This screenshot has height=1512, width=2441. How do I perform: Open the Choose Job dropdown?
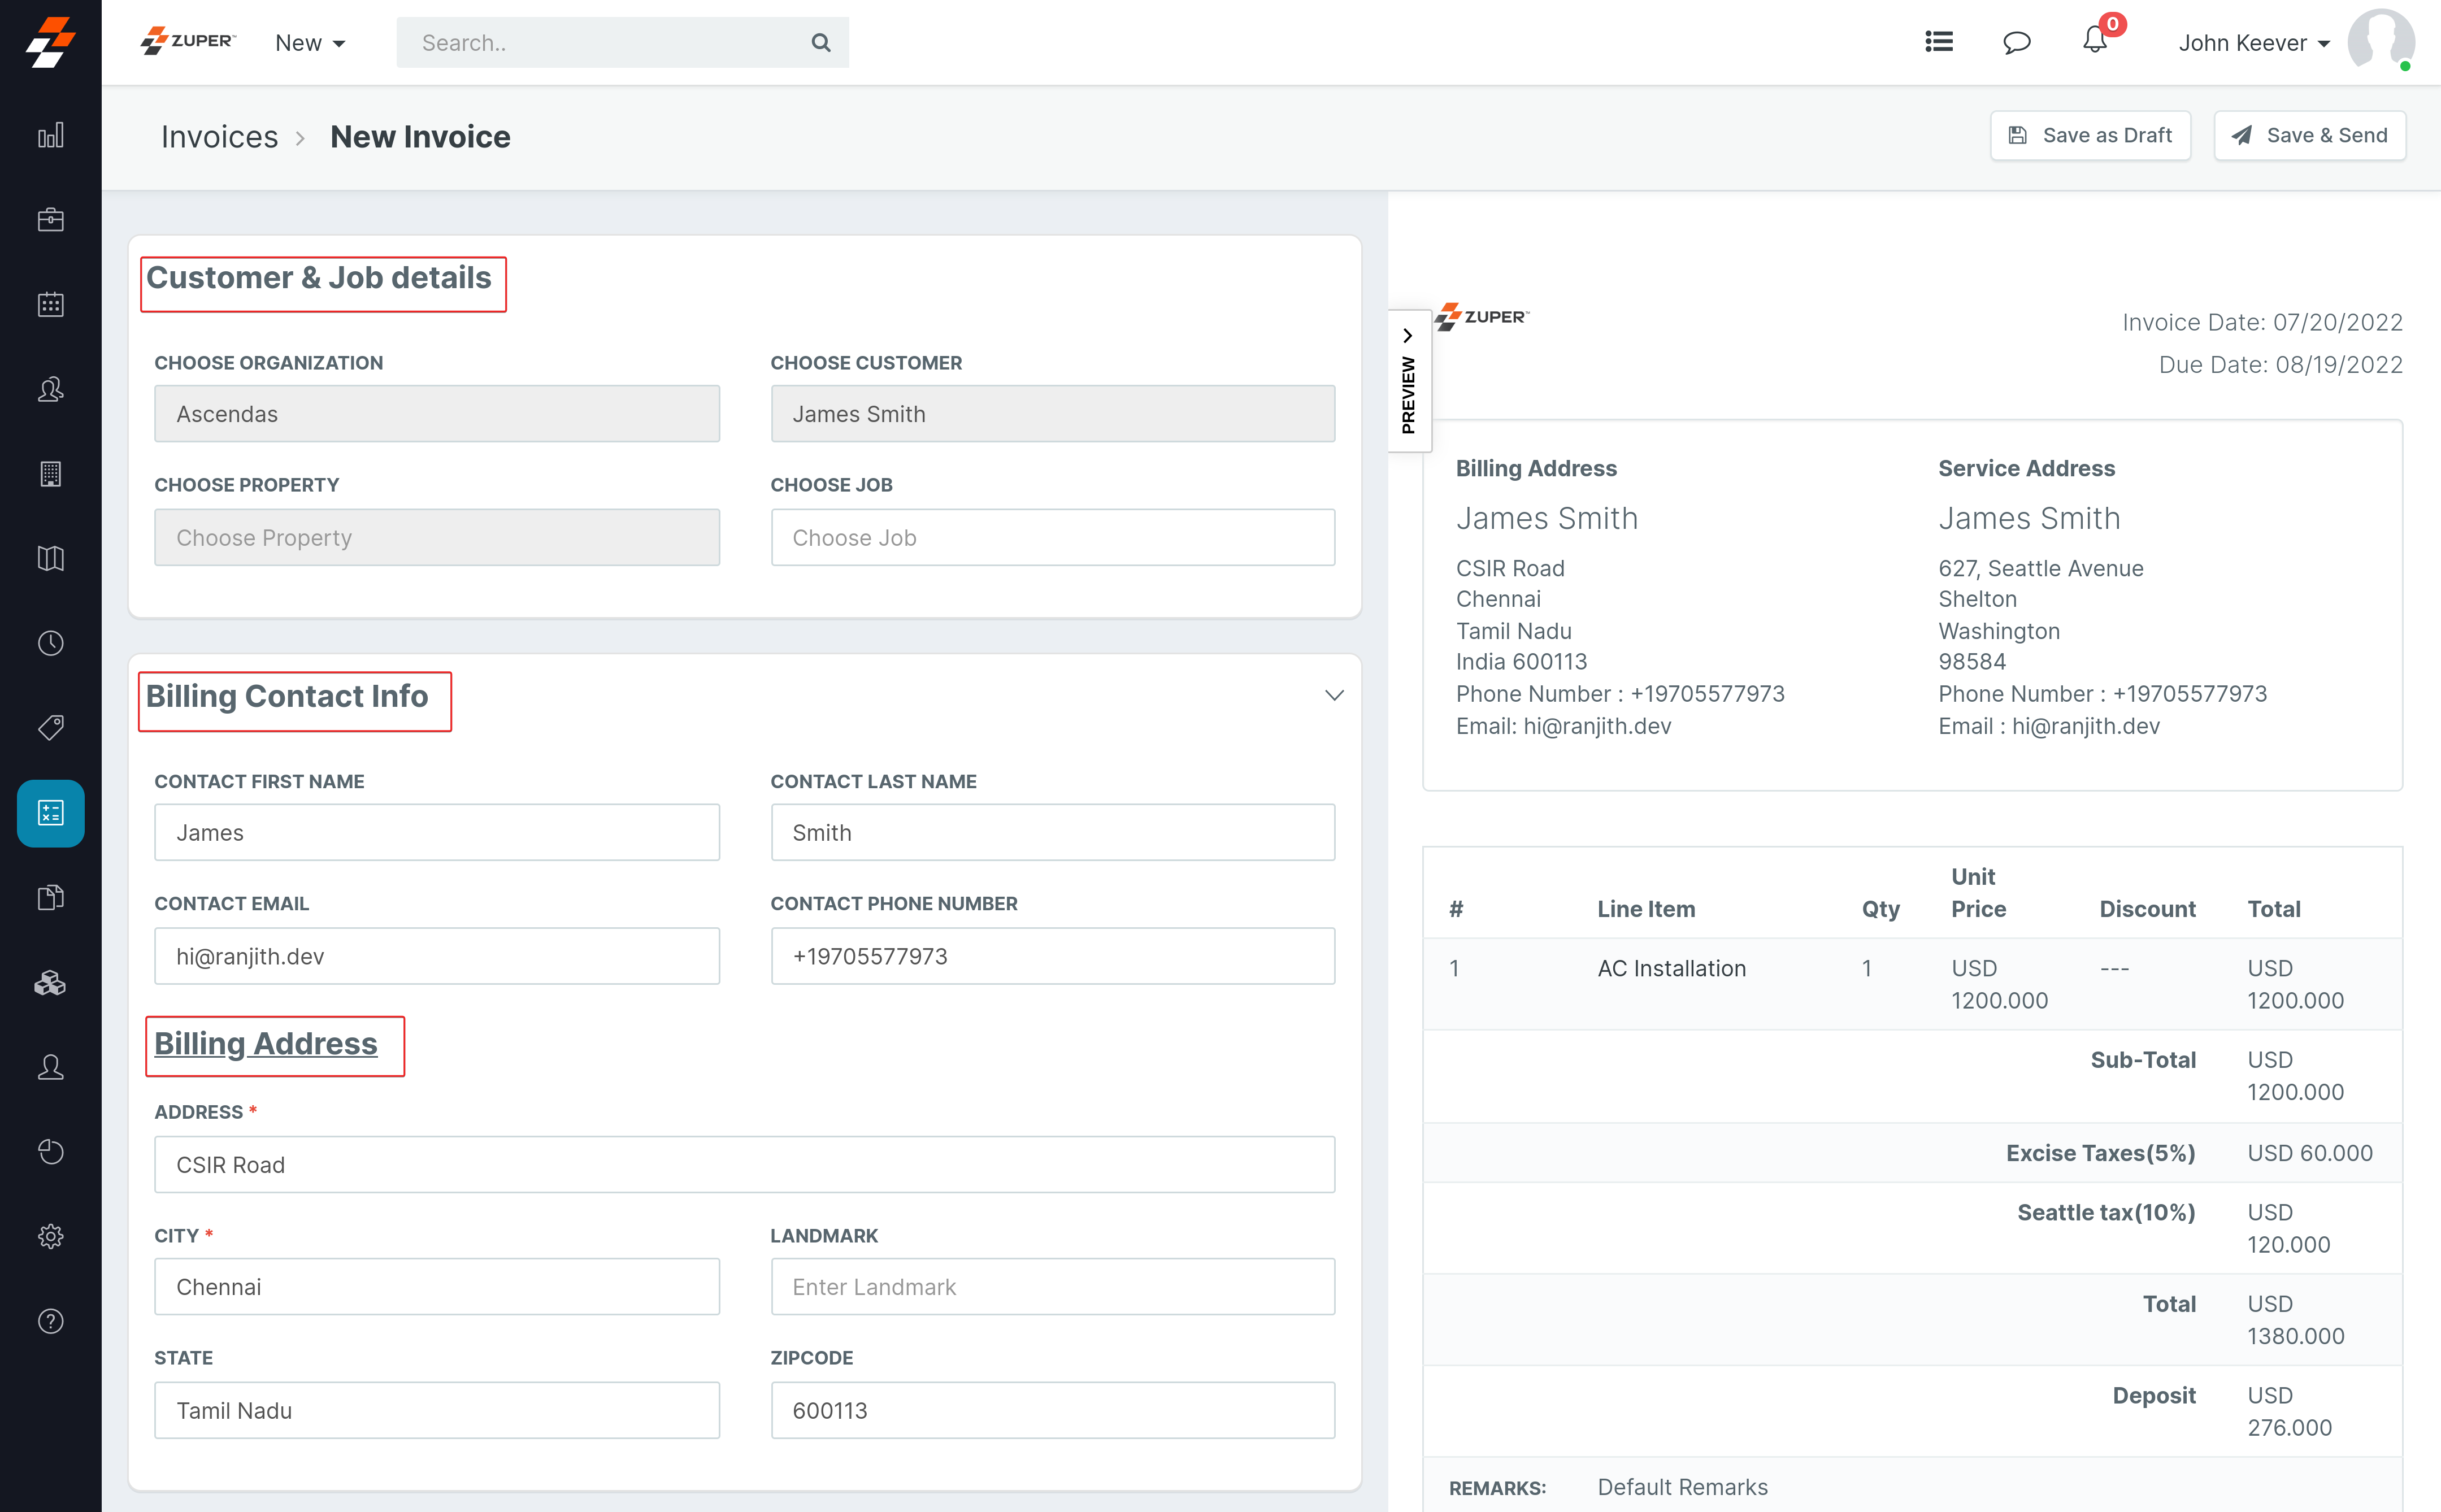[x=1052, y=538]
